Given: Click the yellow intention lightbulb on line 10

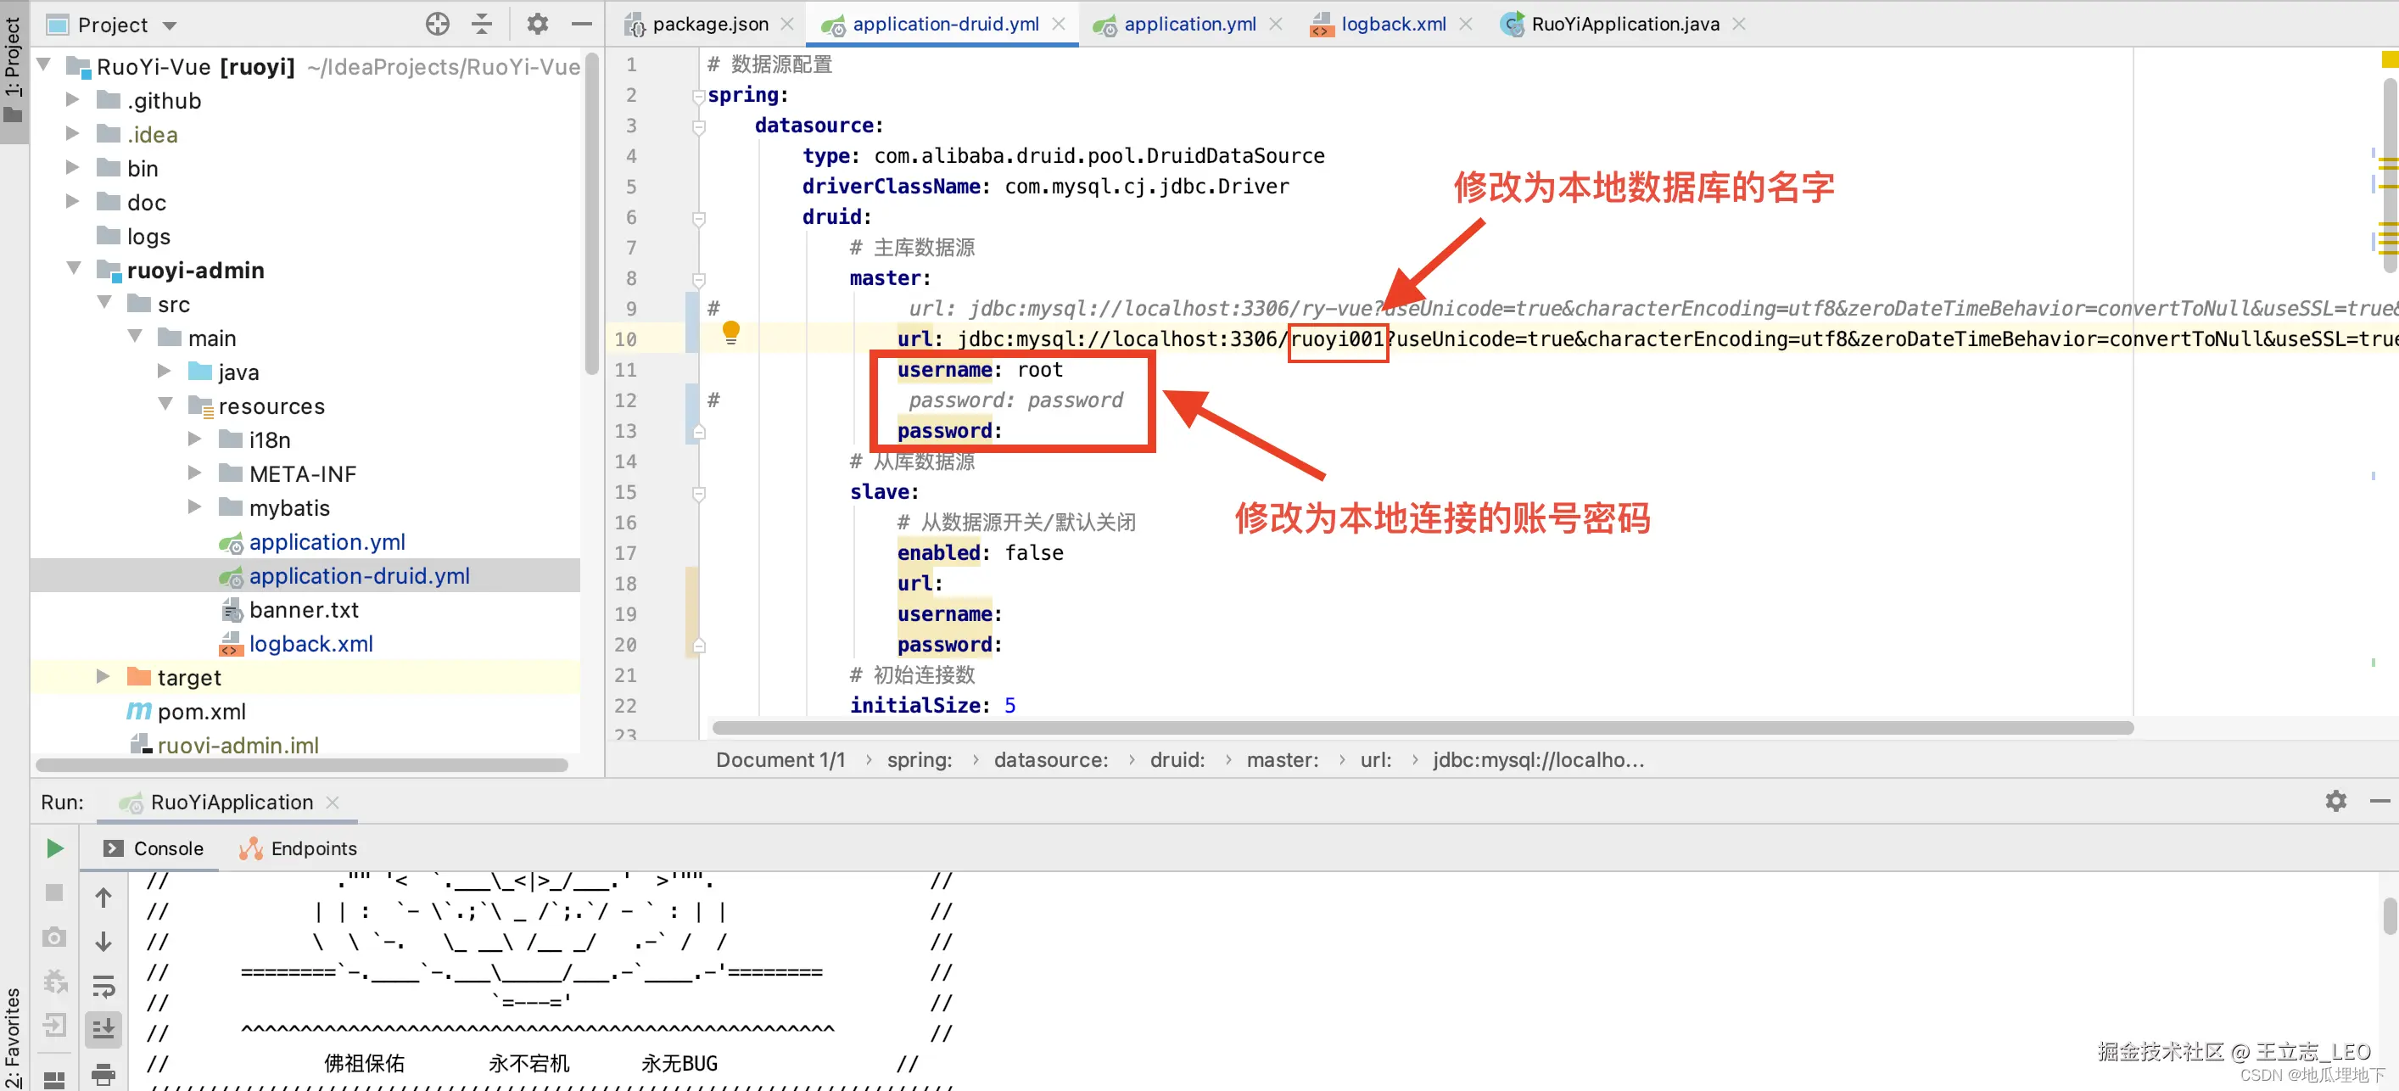Looking at the screenshot, I should point(731,333).
